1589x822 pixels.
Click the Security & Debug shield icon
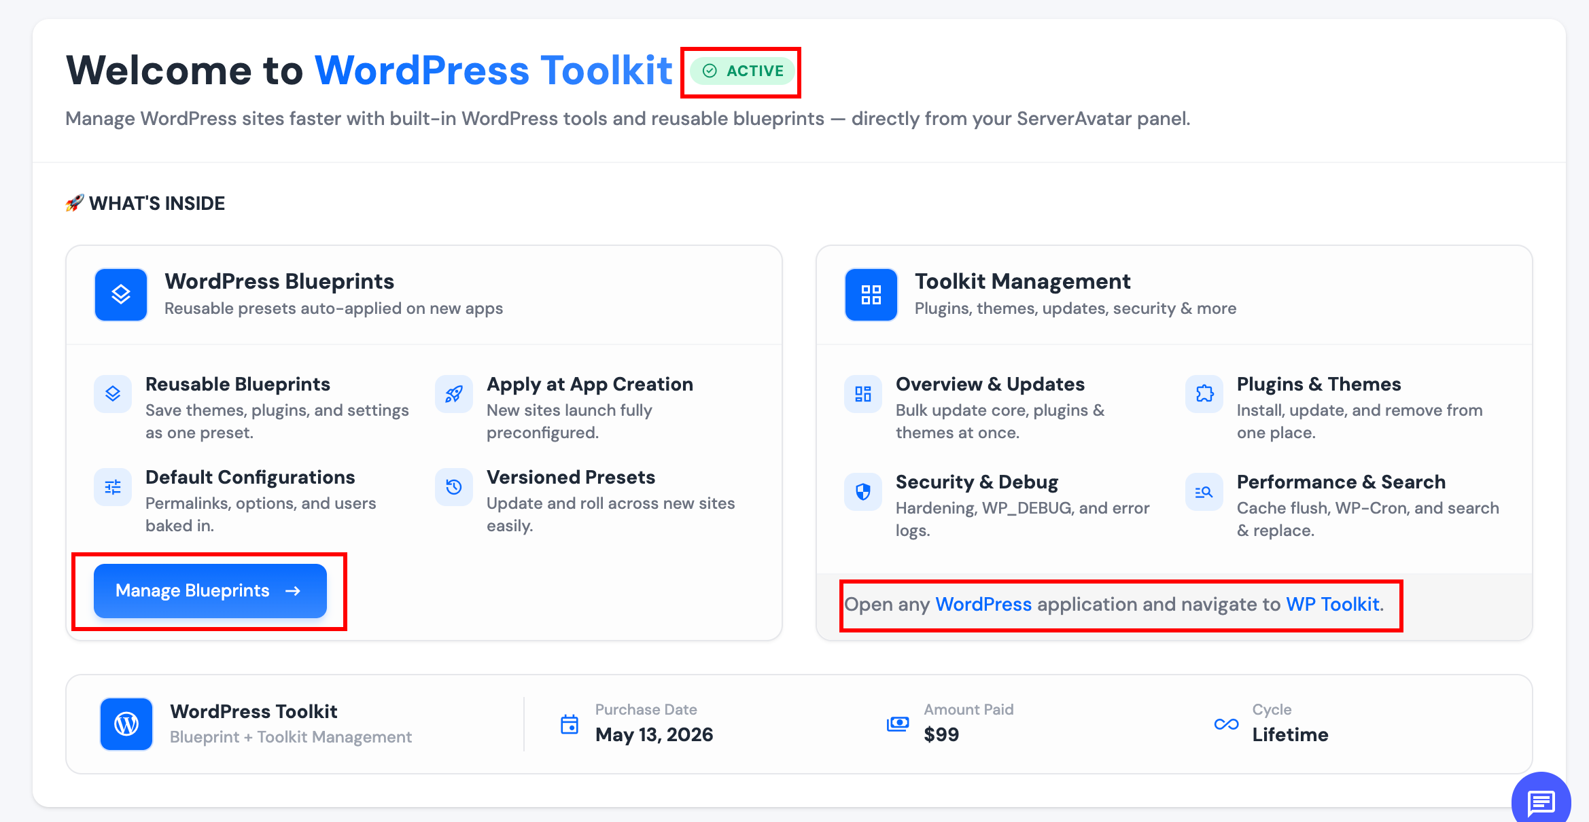863,492
